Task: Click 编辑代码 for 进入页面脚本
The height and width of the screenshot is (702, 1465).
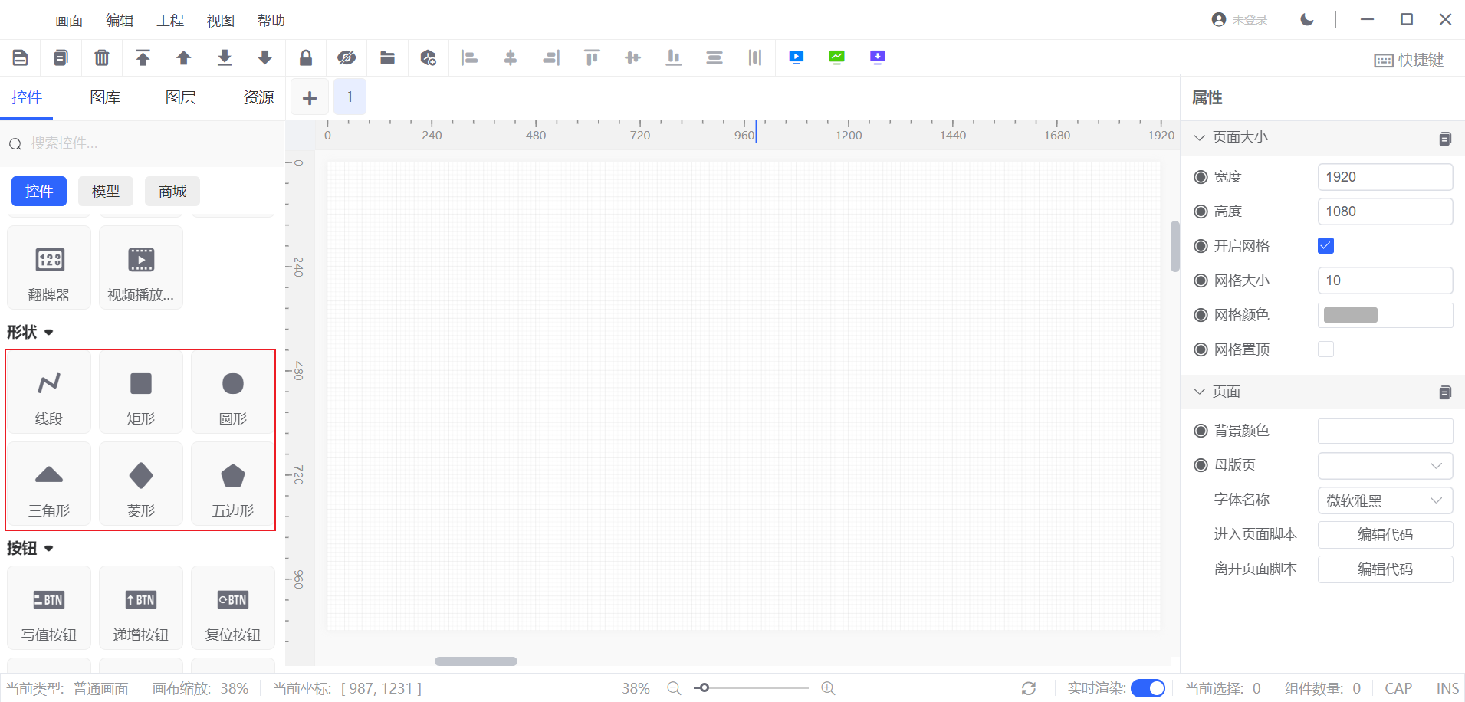Action: [x=1385, y=535]
